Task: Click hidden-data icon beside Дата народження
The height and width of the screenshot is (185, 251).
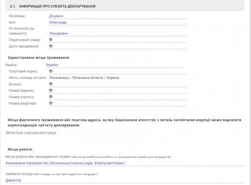Action: click(51, 46)
